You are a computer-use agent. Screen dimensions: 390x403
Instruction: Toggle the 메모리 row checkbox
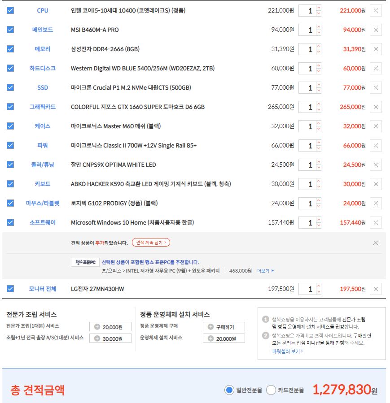(10, 49)
